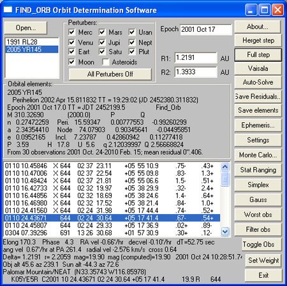Viewport: 287px width, 286px height.
Task: Click the Full step button
Action: (258, 55)
